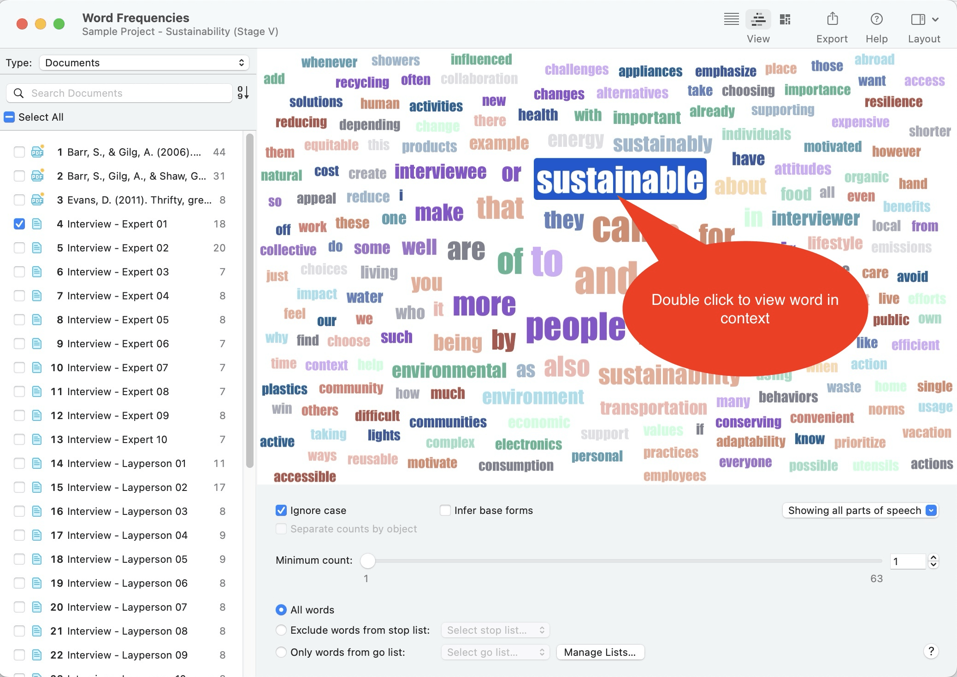The height and width of the screenshot is (677, 957).
Task: Click document icon of Interview - Expert 03
Action: point(37,272)
